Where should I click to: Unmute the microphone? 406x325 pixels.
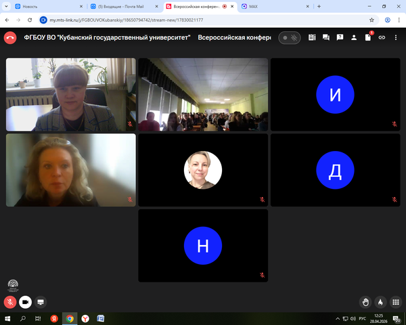click(x=10, y=302)
